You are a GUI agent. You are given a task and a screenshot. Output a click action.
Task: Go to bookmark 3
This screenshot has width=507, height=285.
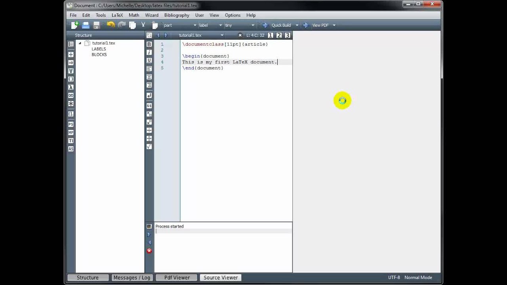[x=288, y=35]
